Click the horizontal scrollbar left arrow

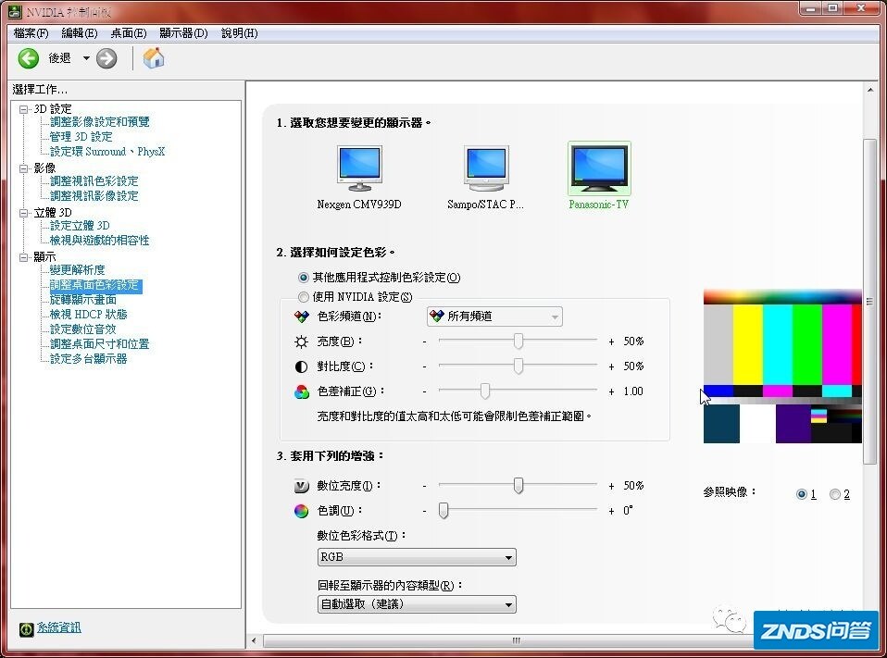[254, 640]
